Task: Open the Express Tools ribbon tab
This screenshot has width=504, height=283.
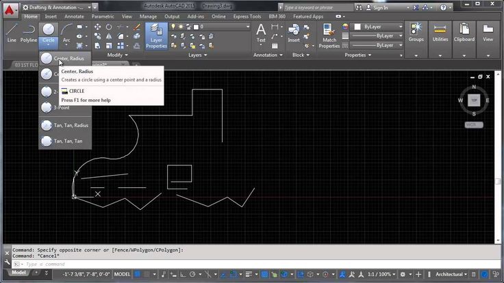Action: click(x=247, y=16)
